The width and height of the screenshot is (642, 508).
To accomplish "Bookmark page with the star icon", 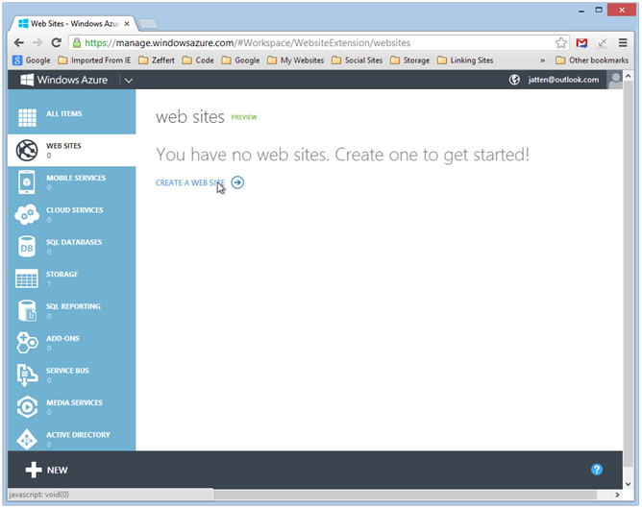I will 561,43.
